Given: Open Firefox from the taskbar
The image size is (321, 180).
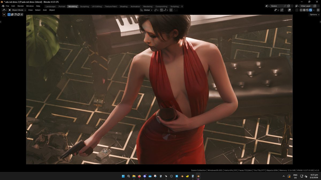Looking at the screenshot, I should pyautogui.click(x=139, y=176).
